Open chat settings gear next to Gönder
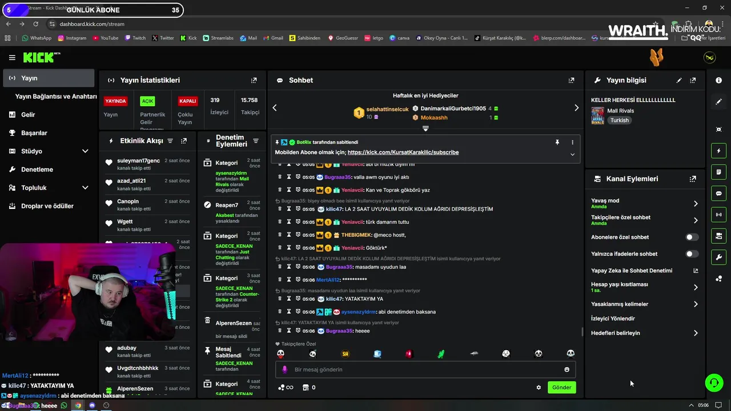731x411 pixels. (539, 387)
